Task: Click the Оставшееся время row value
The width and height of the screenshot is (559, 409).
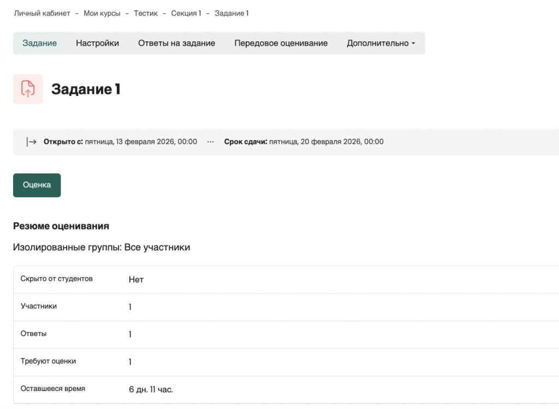Action: pos(151,389)
